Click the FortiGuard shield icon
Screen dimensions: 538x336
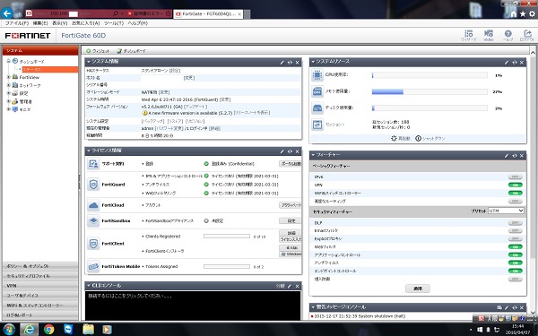[x=93, y=185]
